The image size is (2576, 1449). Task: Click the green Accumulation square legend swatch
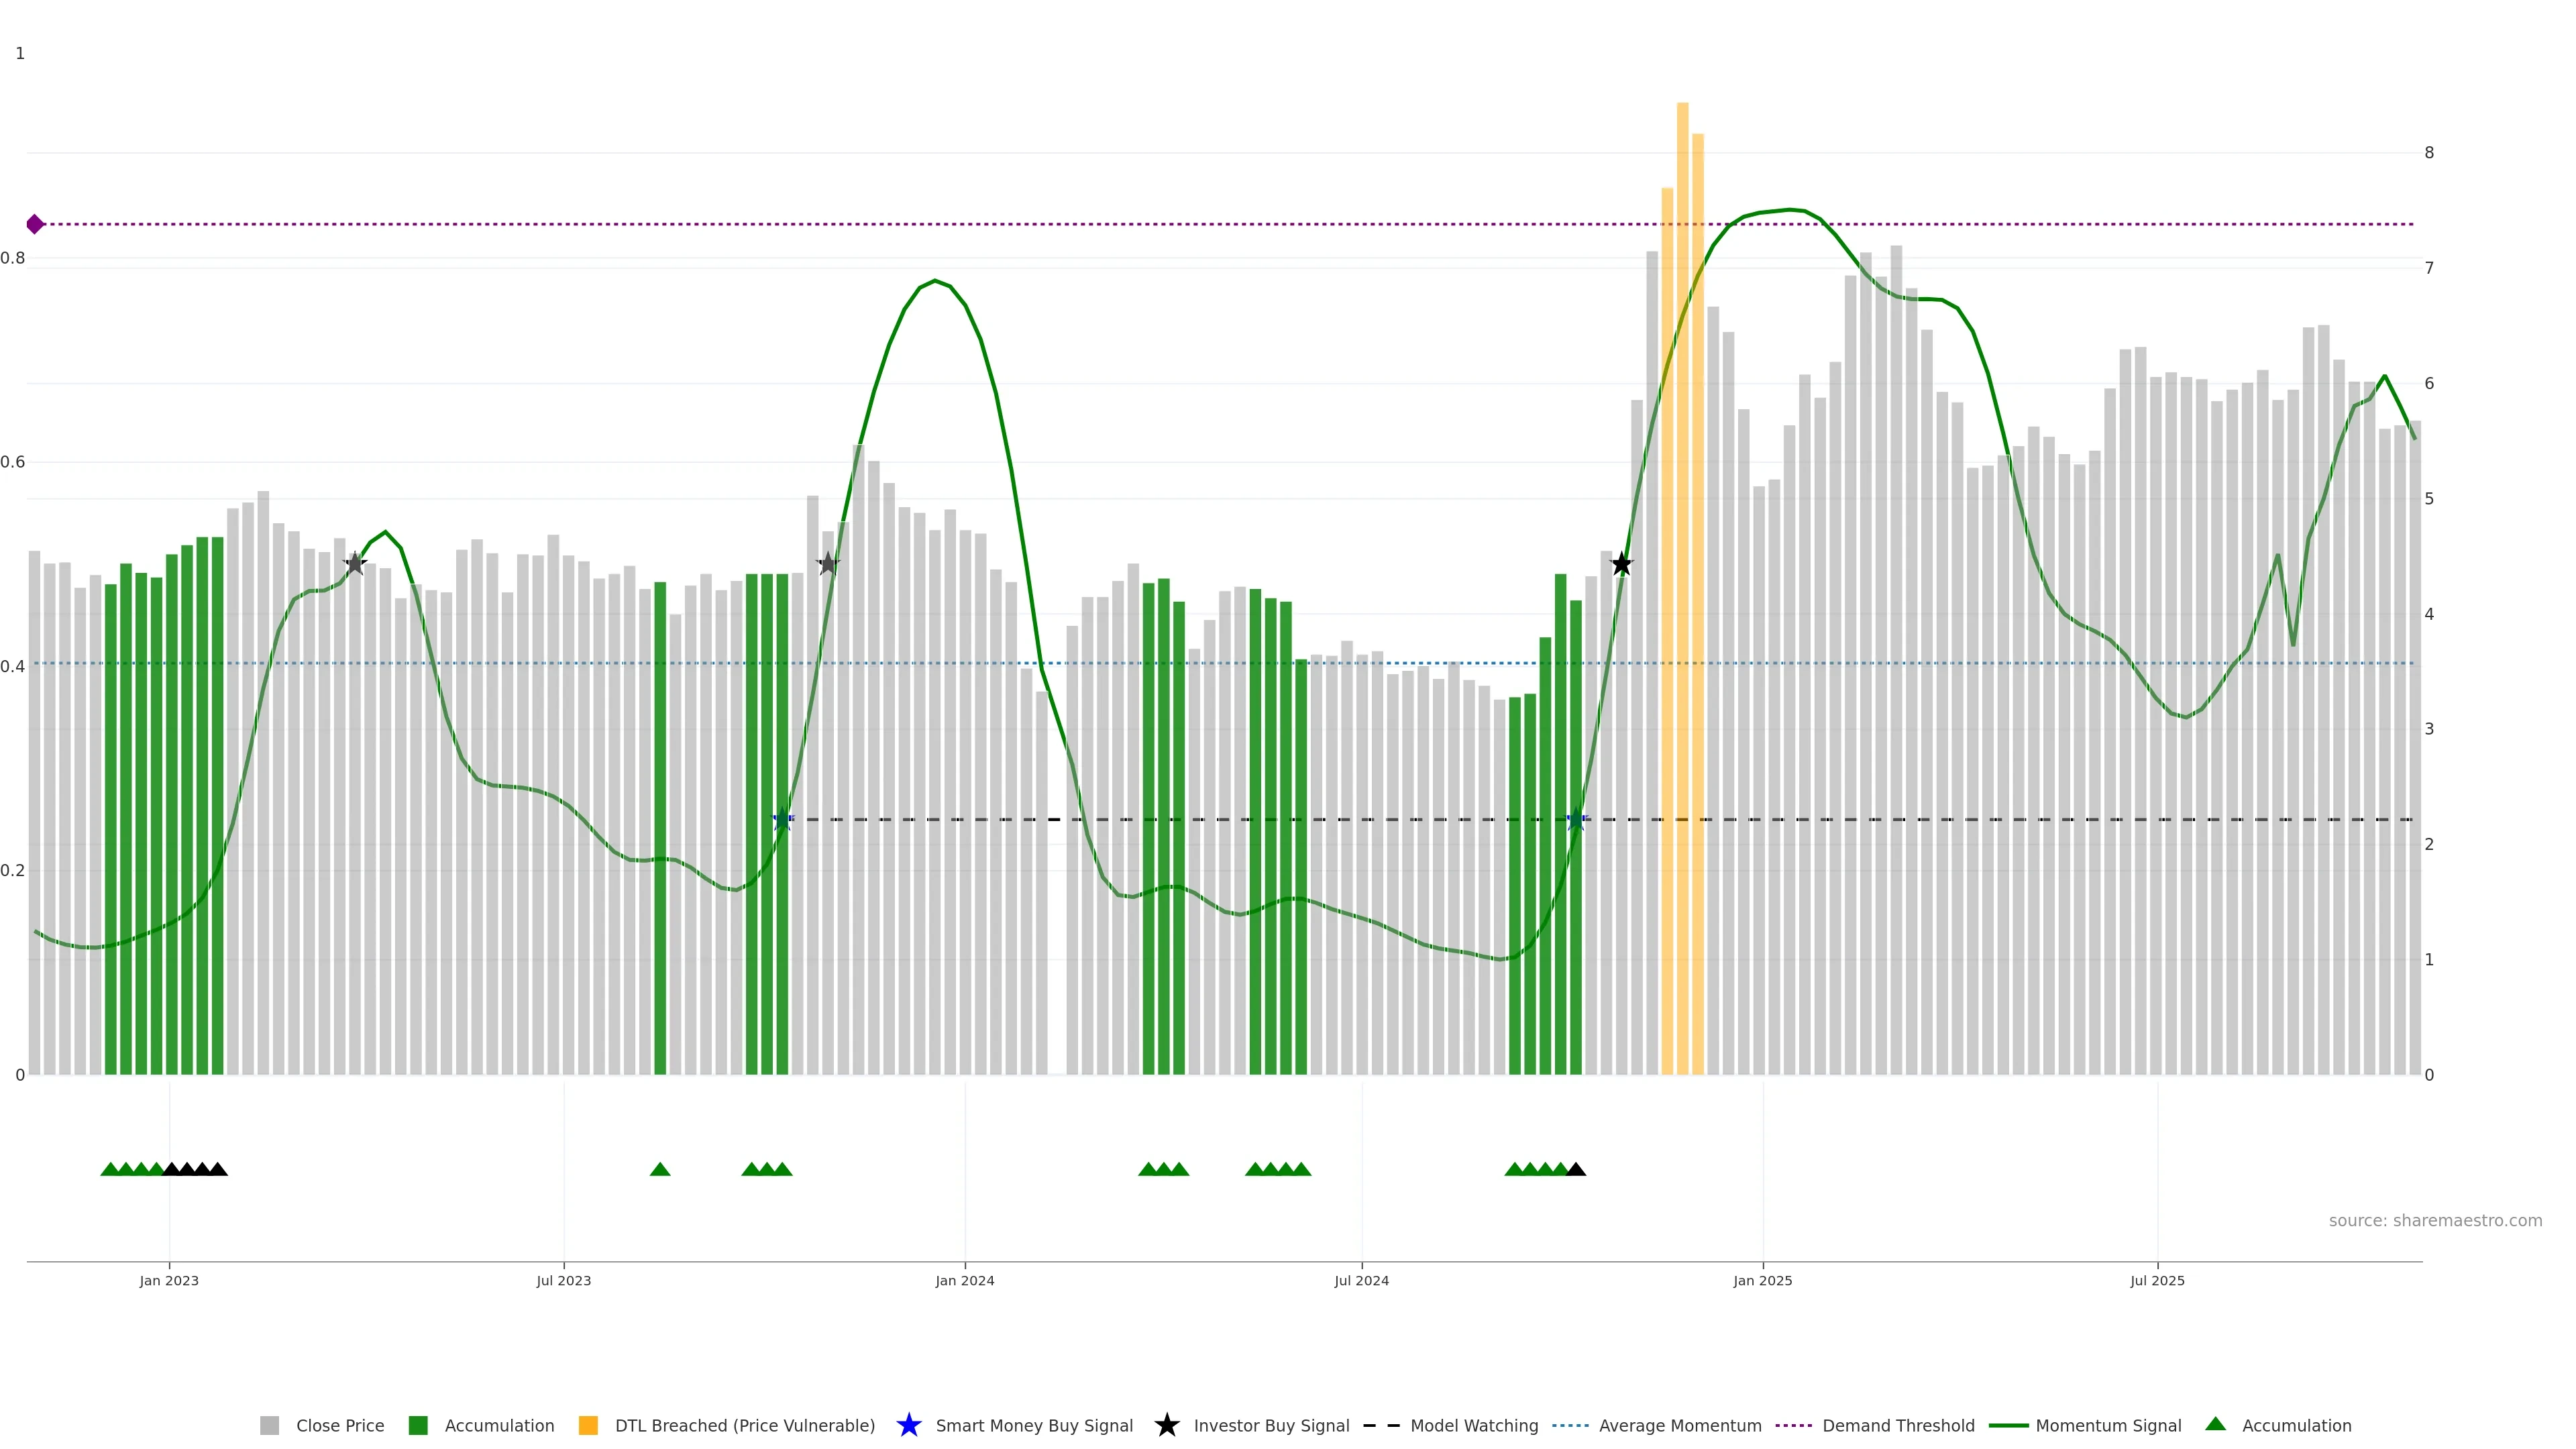coord(418,1425)
